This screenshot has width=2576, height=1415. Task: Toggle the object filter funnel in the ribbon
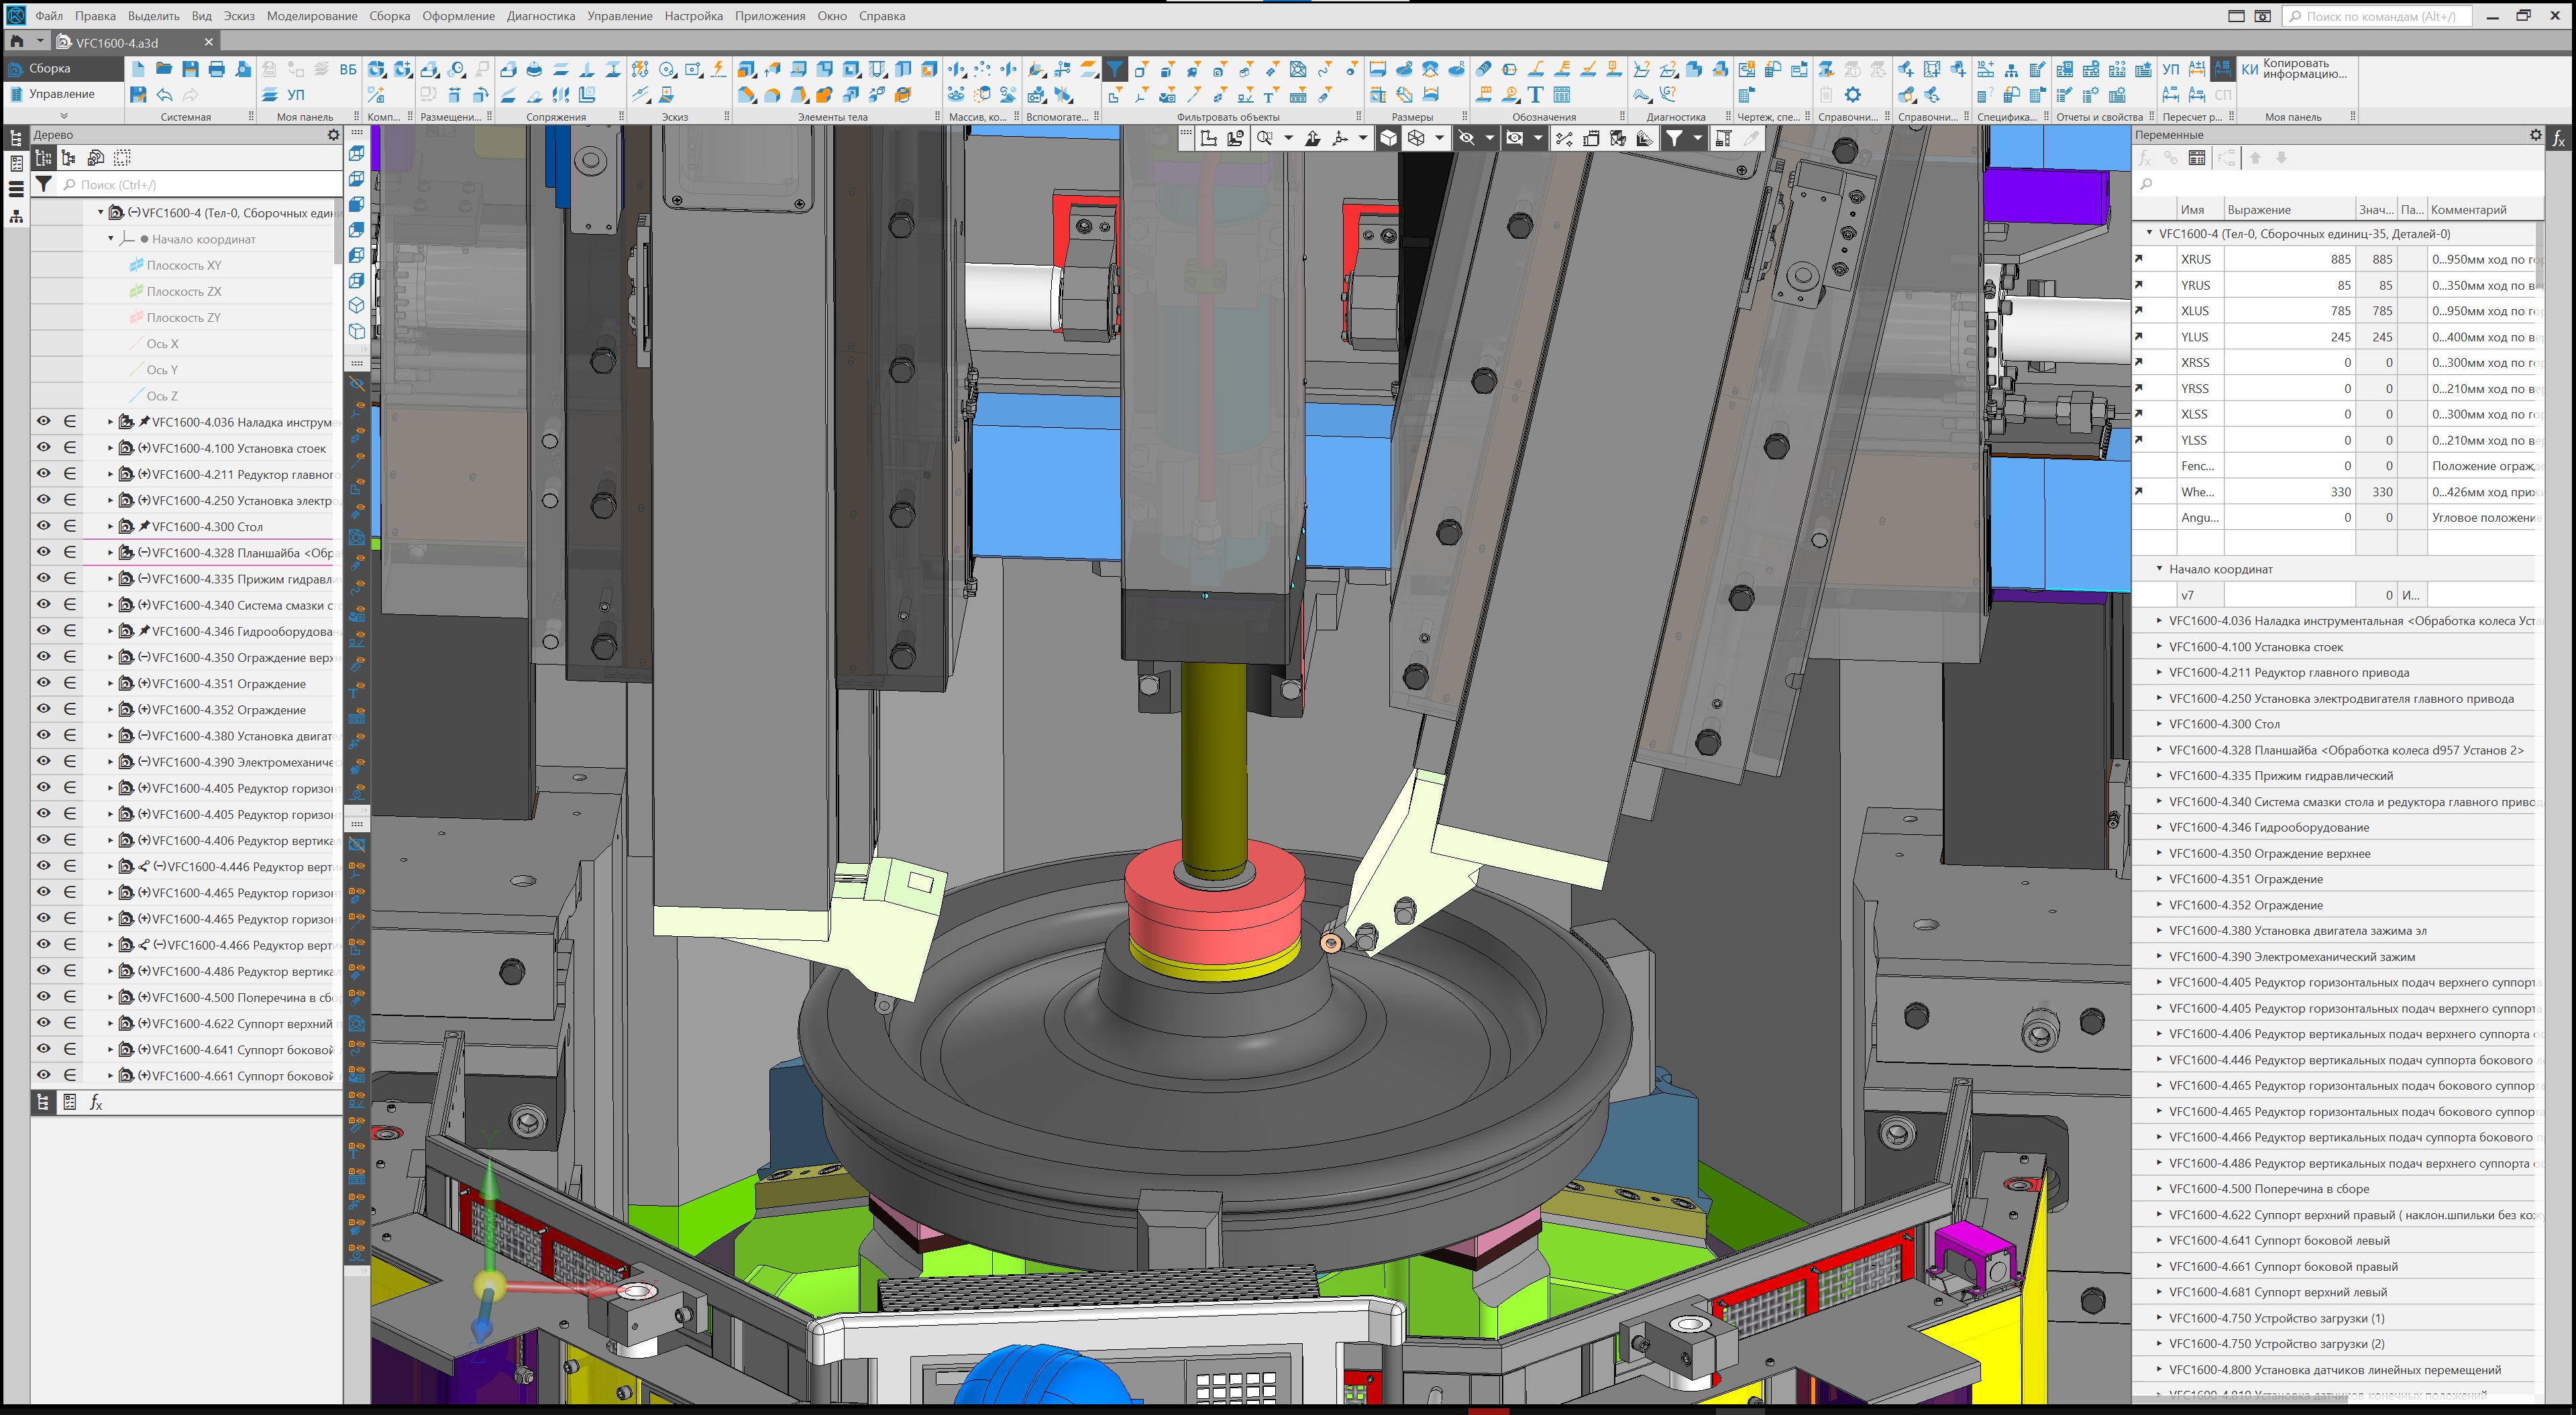point(1114,69)
